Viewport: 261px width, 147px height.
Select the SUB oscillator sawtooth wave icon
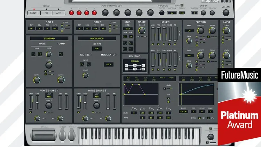click(x=130, y=43)
